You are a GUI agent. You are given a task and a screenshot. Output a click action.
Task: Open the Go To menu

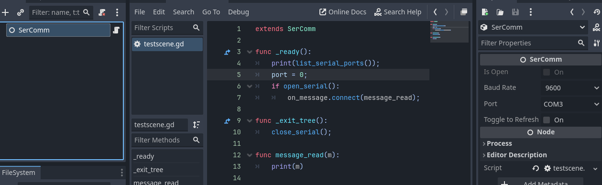tap(211, 12)
